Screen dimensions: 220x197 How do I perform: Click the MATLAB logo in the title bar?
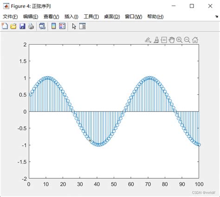[x=6, y=6]
